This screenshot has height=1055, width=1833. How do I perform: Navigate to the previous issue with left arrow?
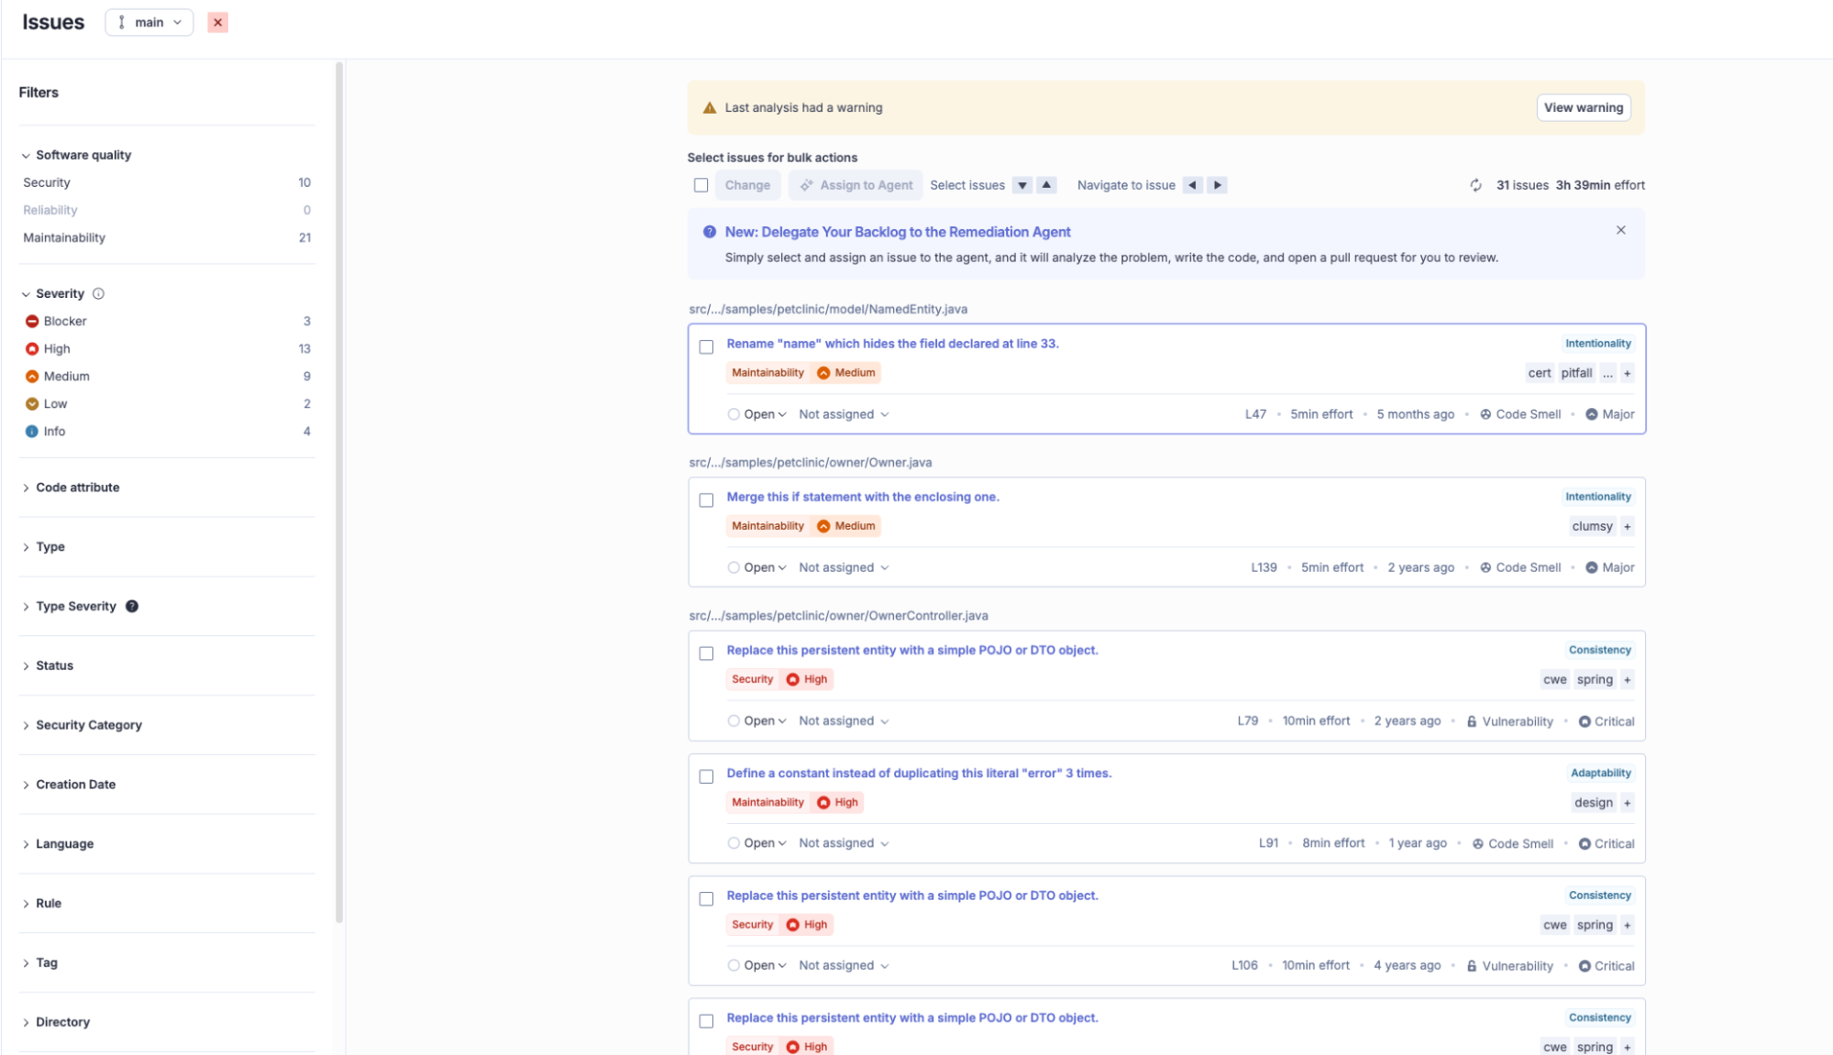1192,185
